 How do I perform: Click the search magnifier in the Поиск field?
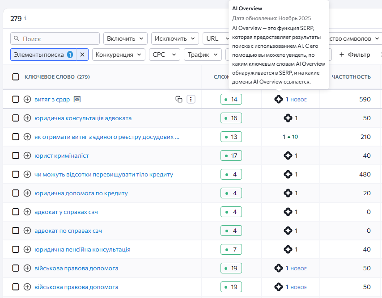[16, 38]
